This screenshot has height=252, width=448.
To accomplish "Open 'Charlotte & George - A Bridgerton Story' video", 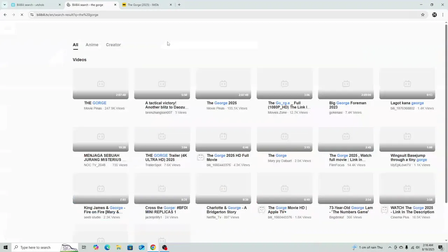I will pos(226,210).
